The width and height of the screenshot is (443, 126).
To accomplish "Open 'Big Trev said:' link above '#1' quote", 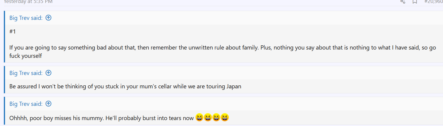I will coord(26,18).
